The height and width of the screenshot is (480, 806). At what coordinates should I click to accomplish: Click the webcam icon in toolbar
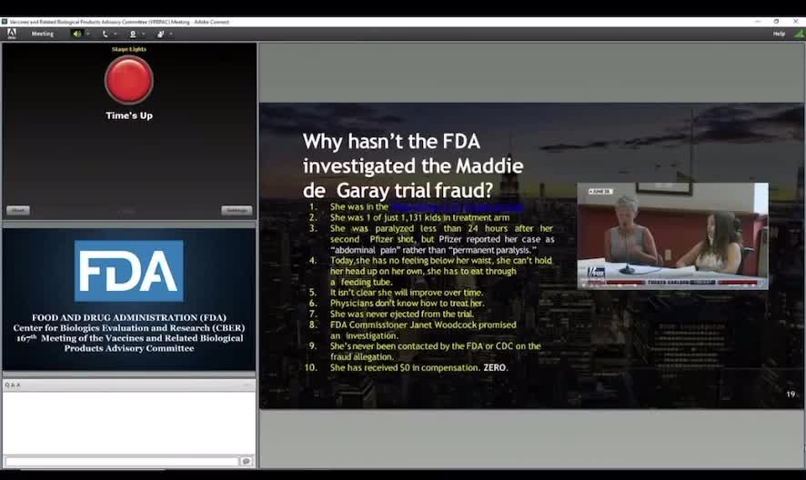click(x=133, y=34)
